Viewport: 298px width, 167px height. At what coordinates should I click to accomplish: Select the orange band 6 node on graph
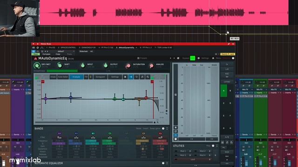pos(139,99)
